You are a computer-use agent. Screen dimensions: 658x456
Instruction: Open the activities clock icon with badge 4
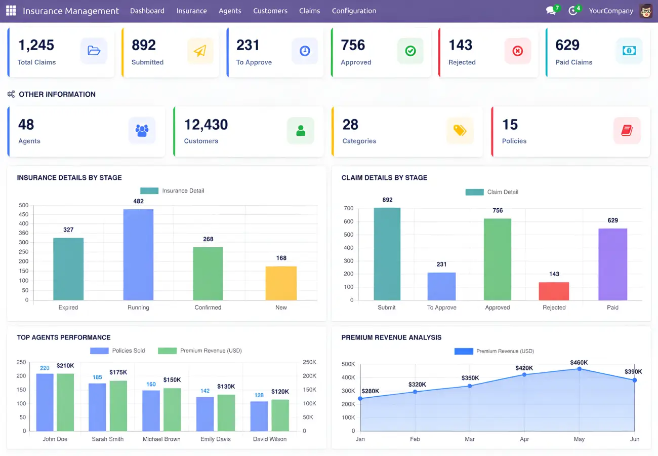click(573, 11)
